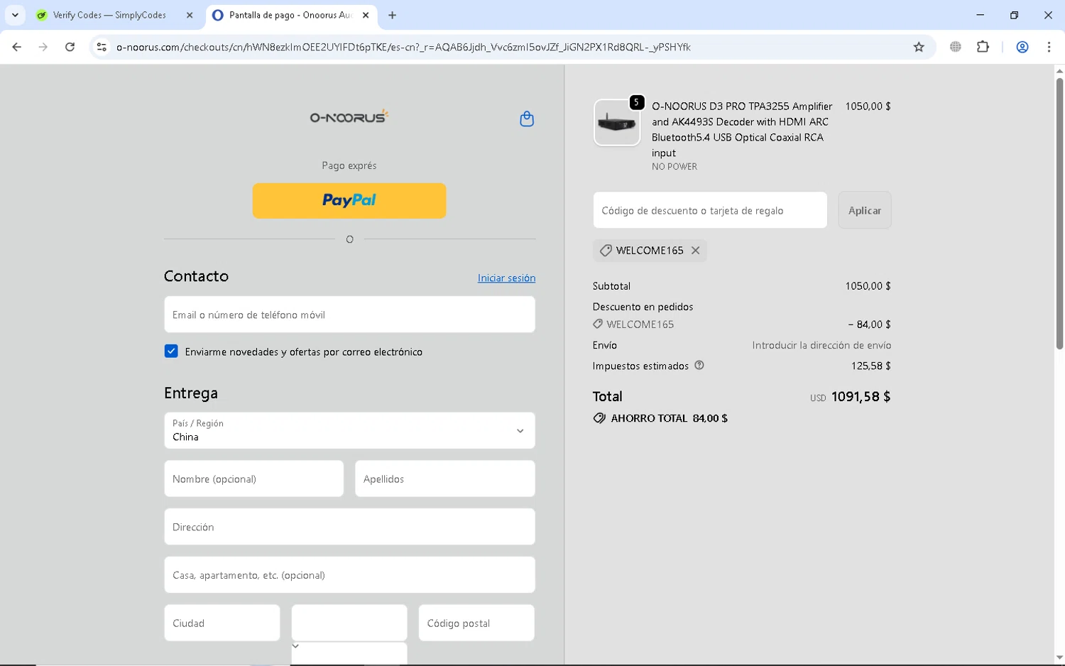Open a new browser tab

[392, 15]
